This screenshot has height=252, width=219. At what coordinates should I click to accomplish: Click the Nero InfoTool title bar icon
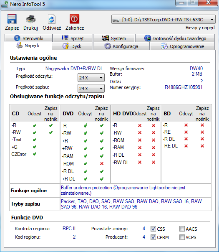click(x=5, y=4)
